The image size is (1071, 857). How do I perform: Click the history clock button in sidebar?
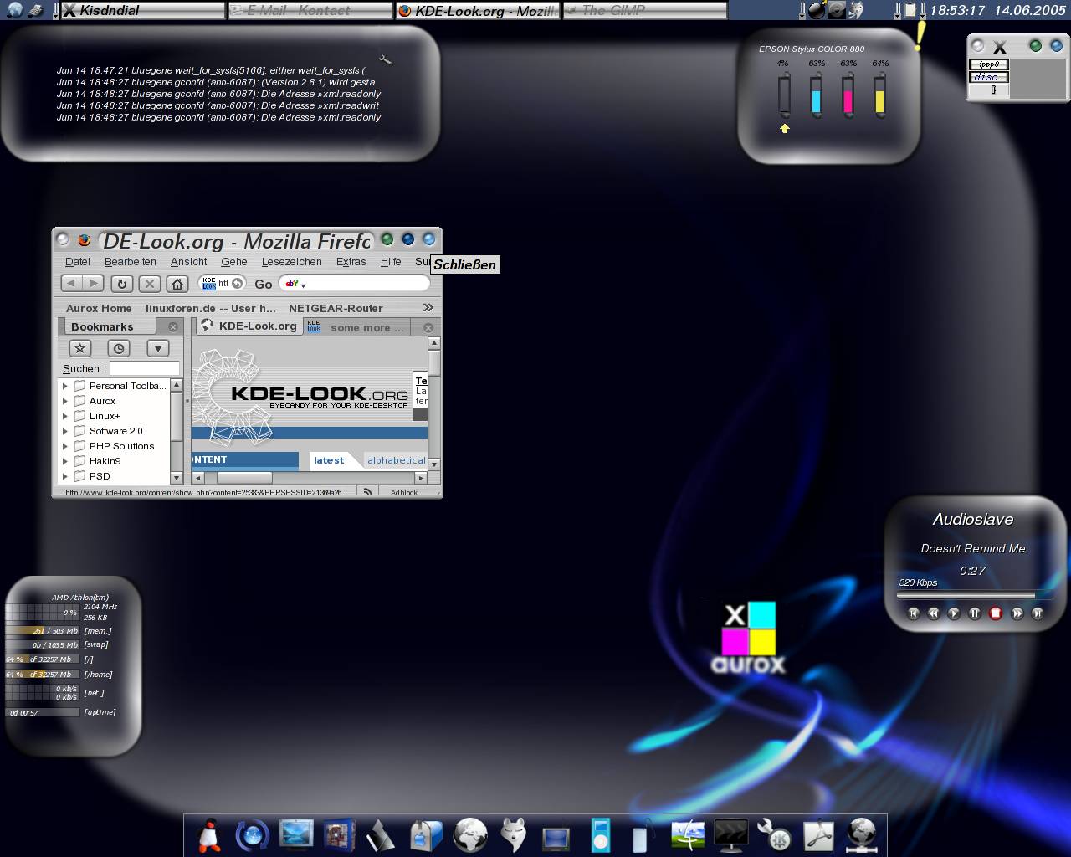pos(119,348)
